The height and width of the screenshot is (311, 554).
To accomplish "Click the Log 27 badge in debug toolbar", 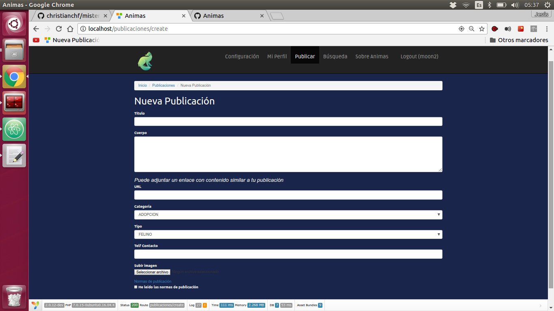I will click(x=198, y=305).
